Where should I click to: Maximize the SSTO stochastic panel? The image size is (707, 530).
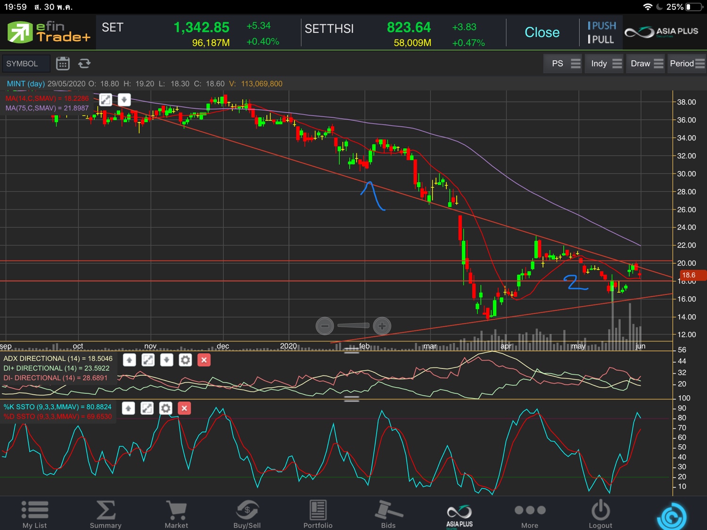(x=147, y=408)
